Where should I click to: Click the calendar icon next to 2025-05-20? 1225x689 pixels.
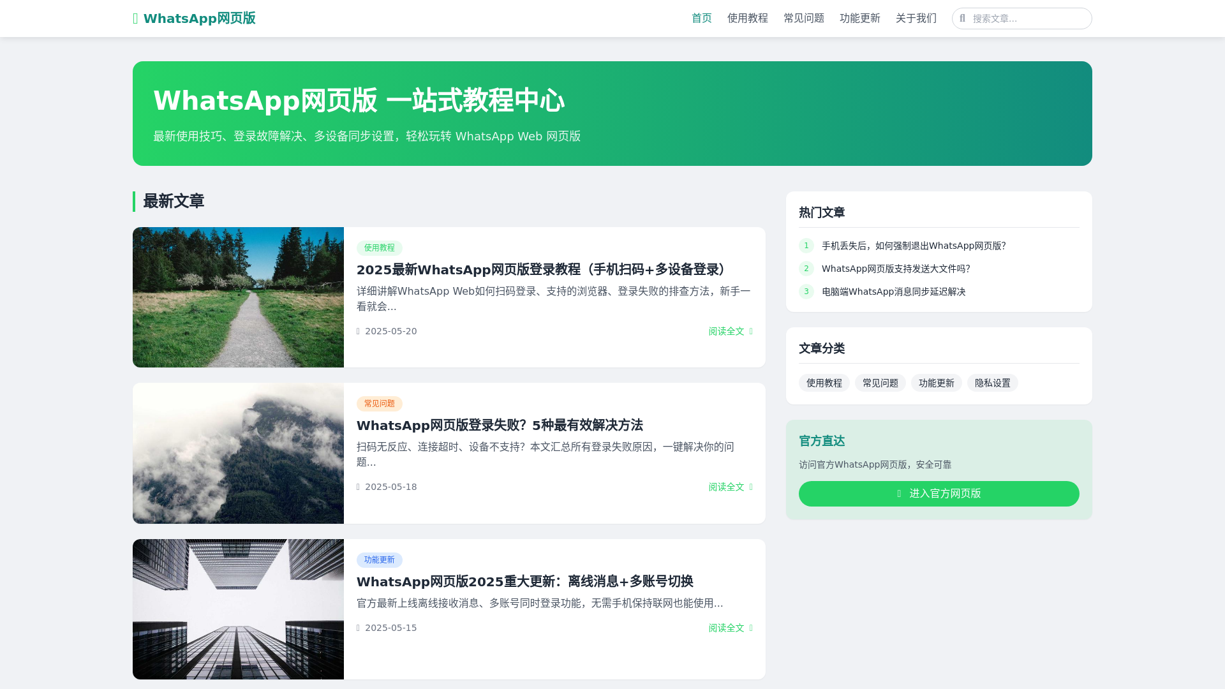pos(358,331)
